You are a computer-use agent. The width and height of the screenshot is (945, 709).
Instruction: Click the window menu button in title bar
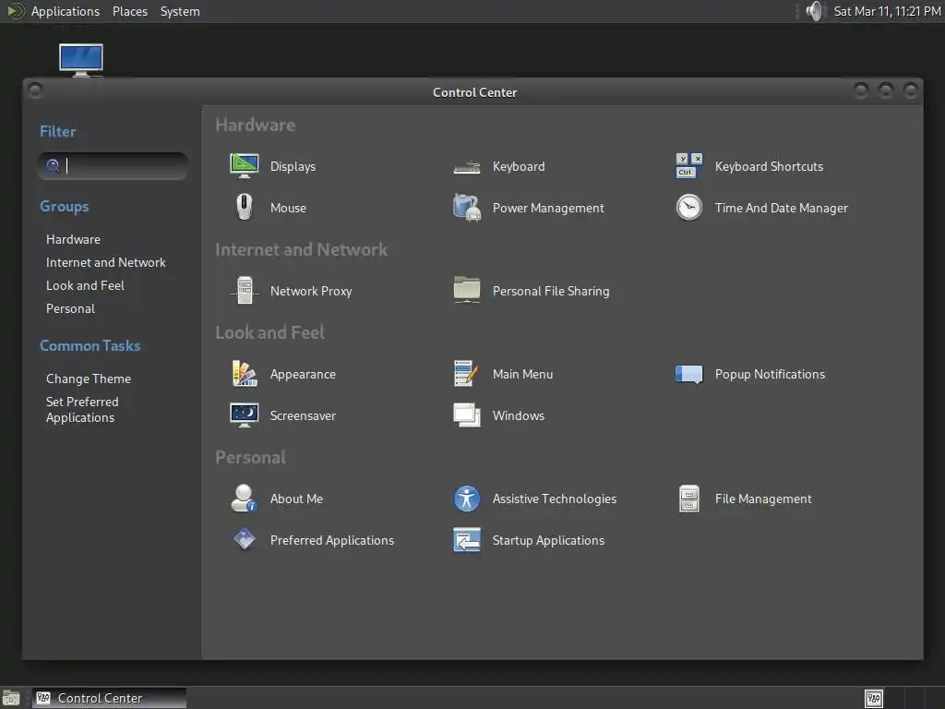point(36,90)
